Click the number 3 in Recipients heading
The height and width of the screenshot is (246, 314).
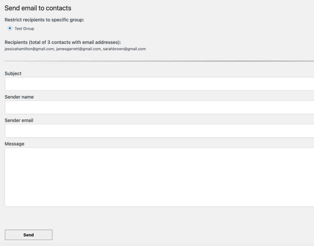tap(49, 42)
